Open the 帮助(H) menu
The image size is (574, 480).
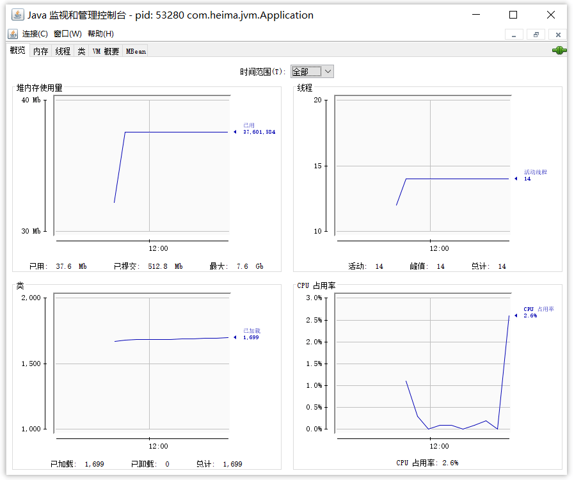tap(100, 34)
